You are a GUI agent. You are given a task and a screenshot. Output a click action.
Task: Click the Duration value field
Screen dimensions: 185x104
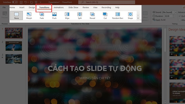coord(168,16)
